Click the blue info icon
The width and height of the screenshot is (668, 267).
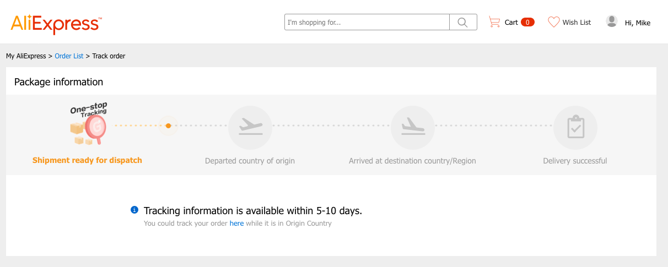134,210
